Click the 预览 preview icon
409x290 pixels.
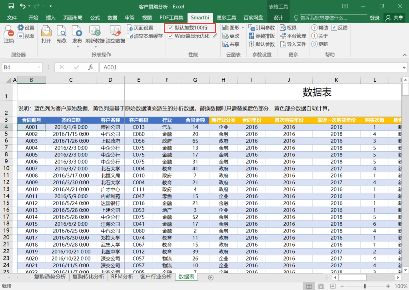coord(62,31)
